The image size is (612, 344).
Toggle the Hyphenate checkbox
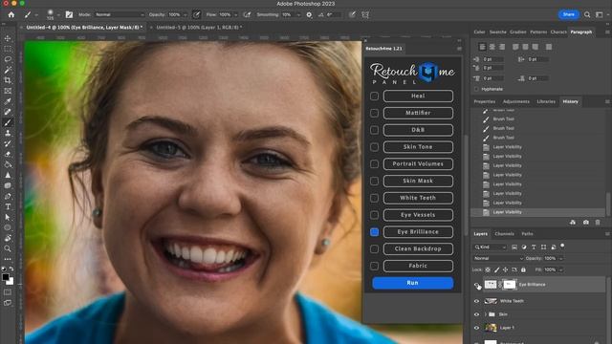(x=476, y=89)
